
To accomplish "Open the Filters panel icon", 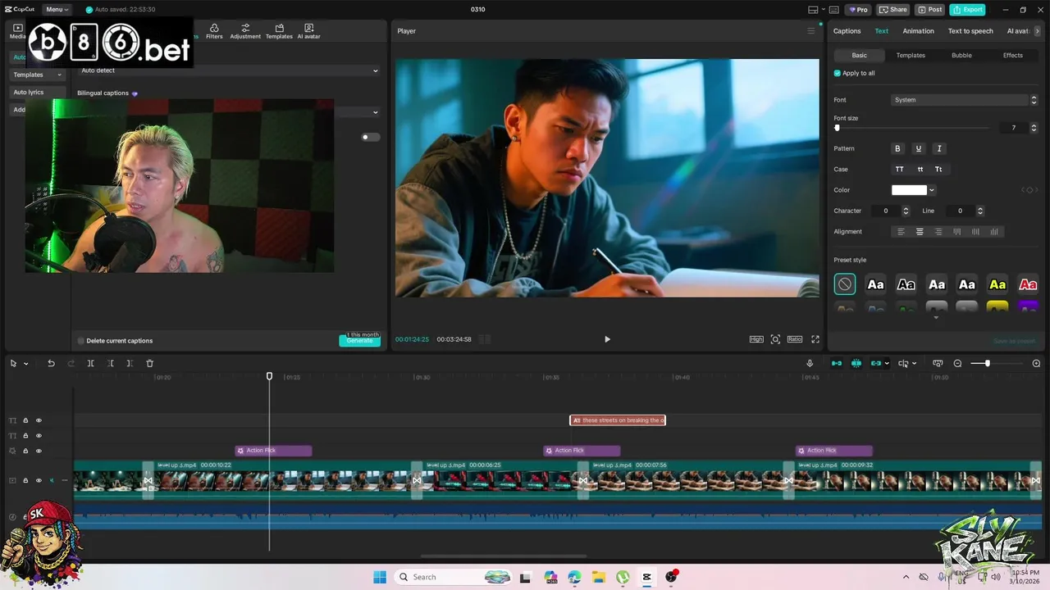I will pyautogui.click(x=214, y=31).
